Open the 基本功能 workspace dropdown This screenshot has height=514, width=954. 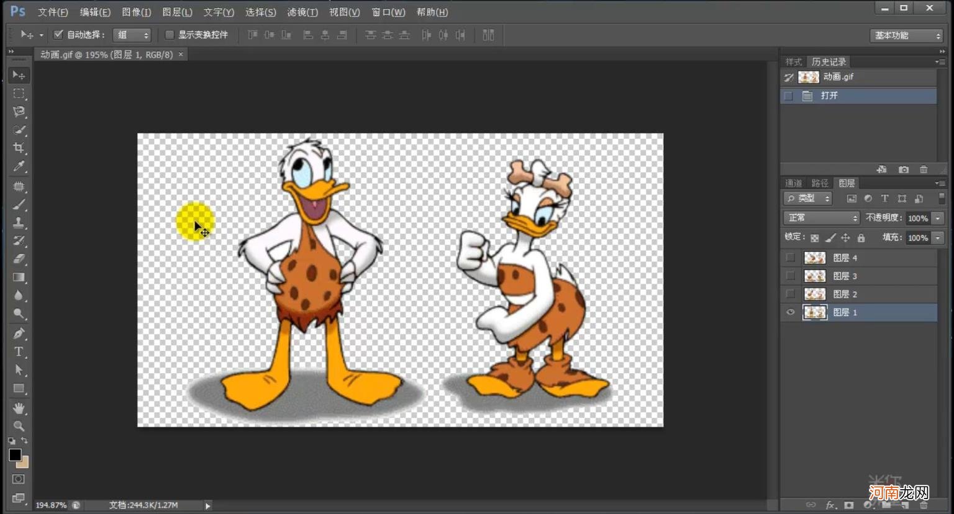point(907,35)
